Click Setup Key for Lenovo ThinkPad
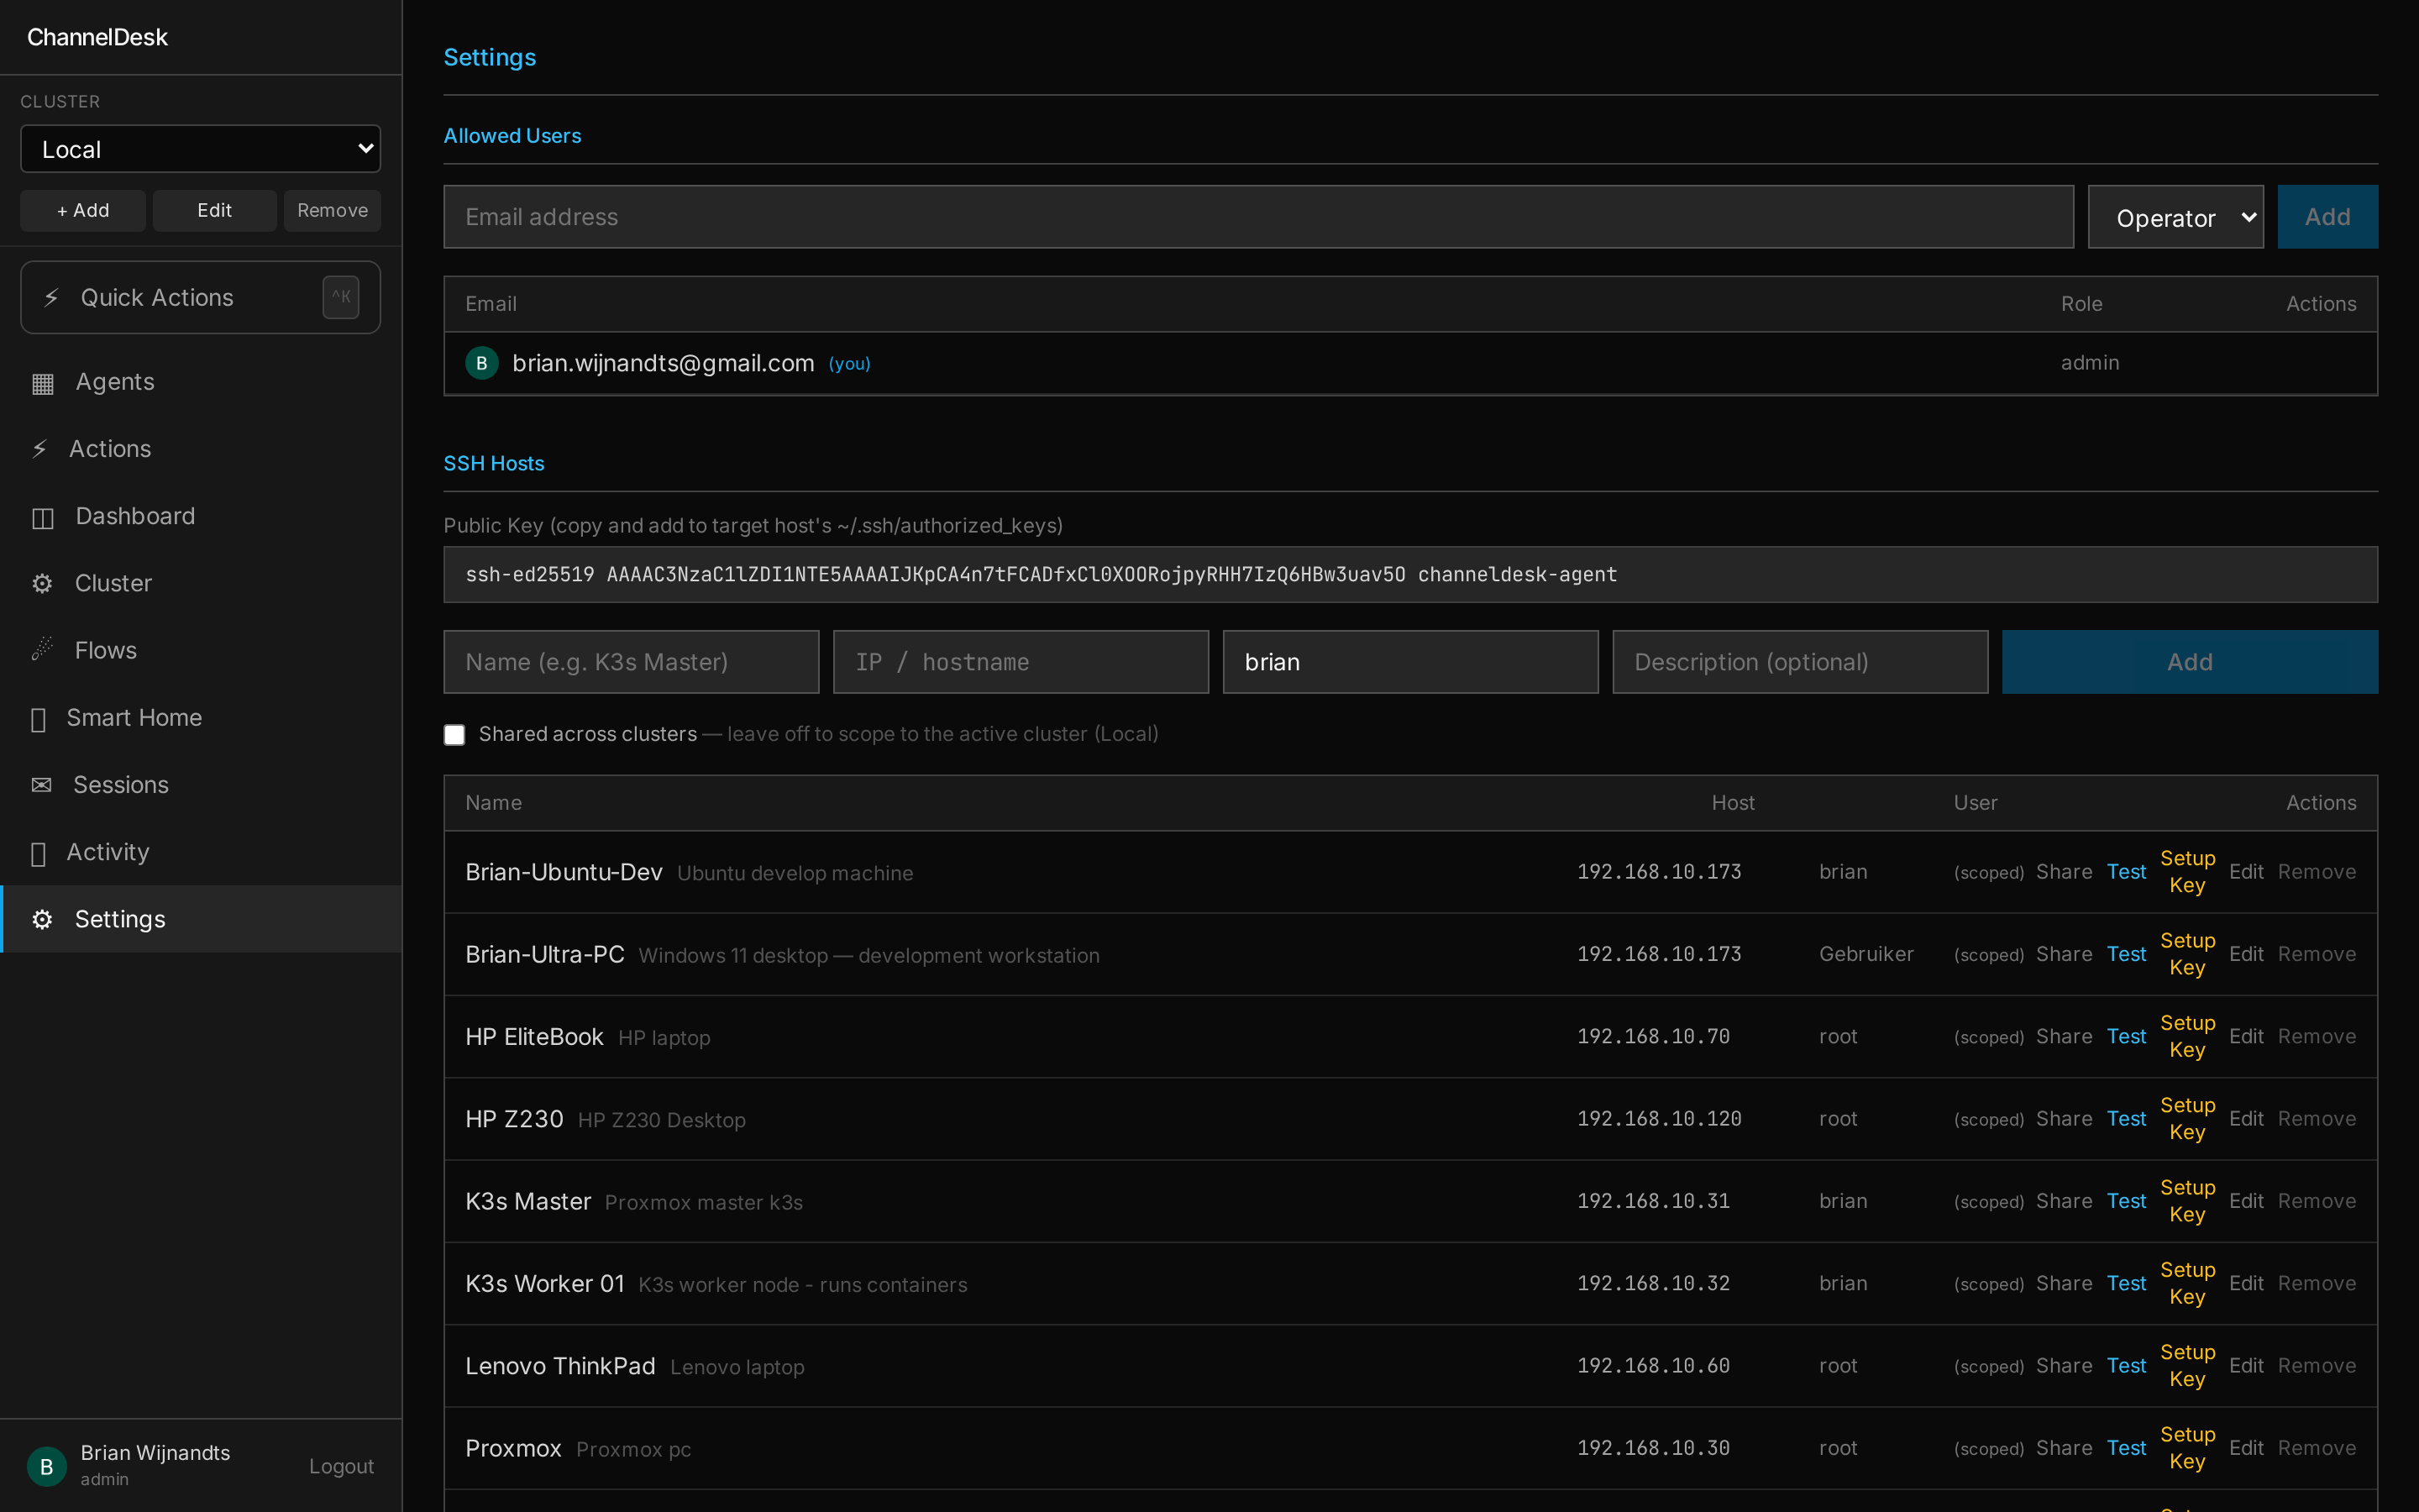This screenshot has width=2419, height=1512. (x=2187, y=1366)
